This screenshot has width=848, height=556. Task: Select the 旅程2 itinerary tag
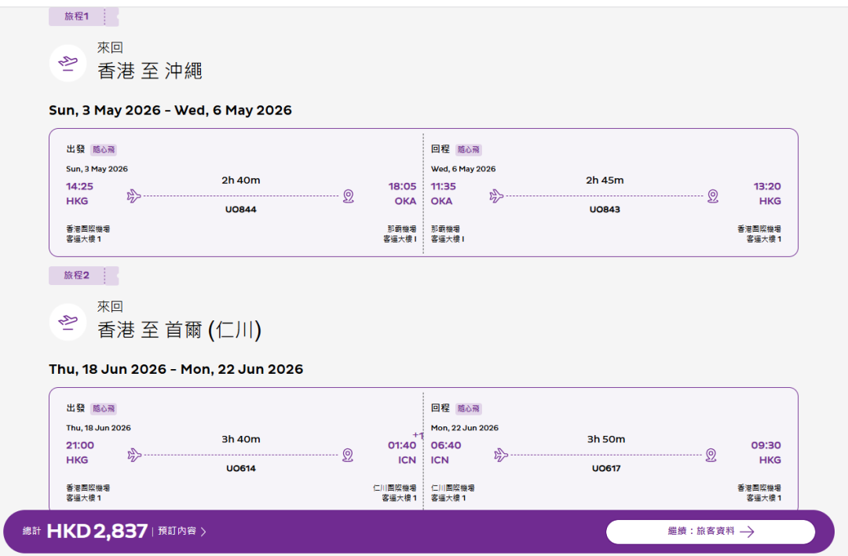coord(83,276)
